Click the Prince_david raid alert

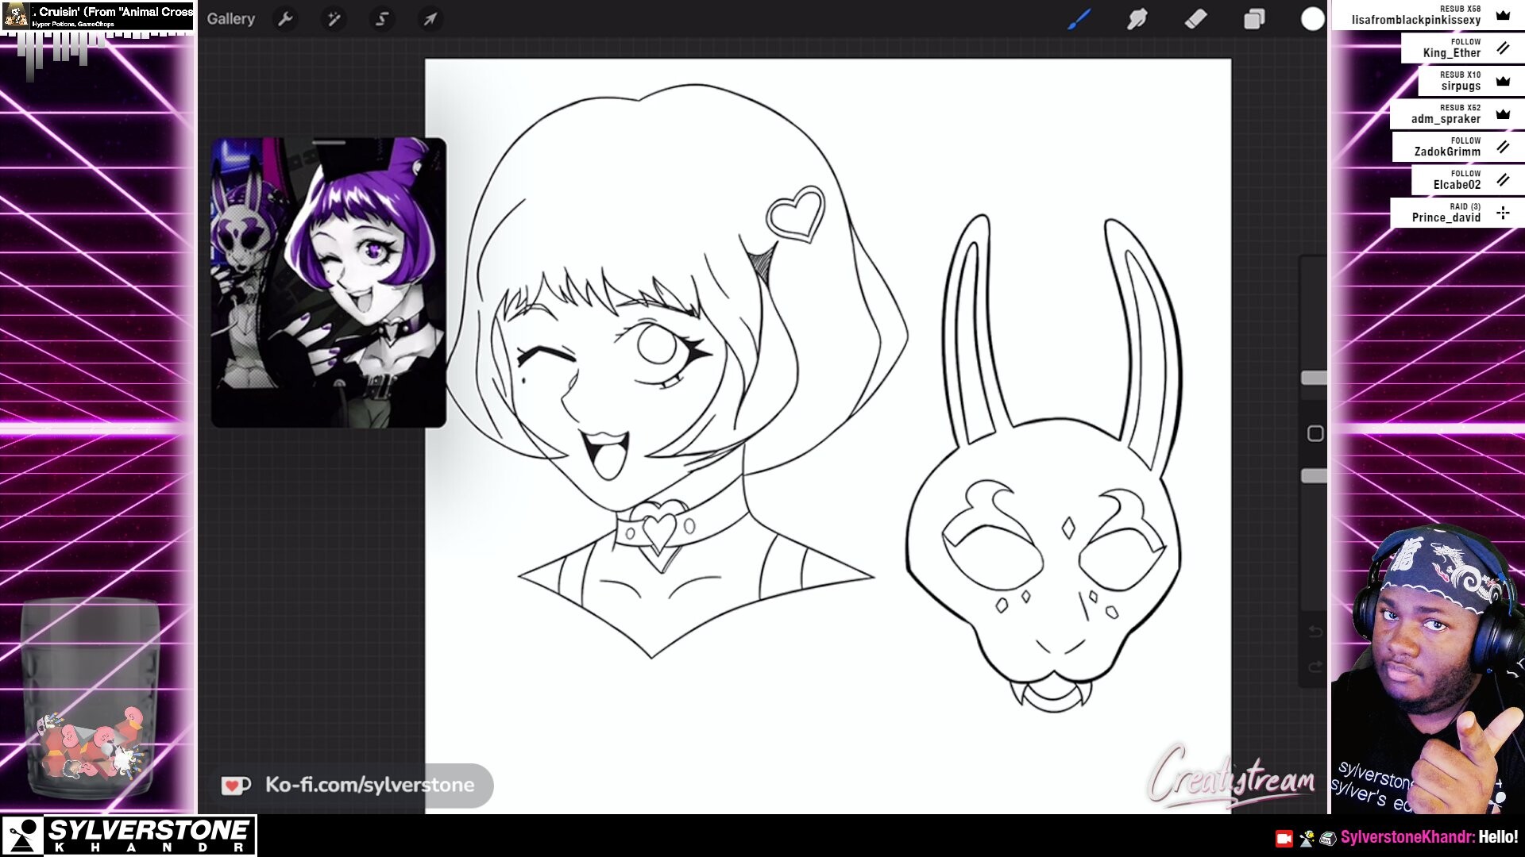pos(1457,213)
